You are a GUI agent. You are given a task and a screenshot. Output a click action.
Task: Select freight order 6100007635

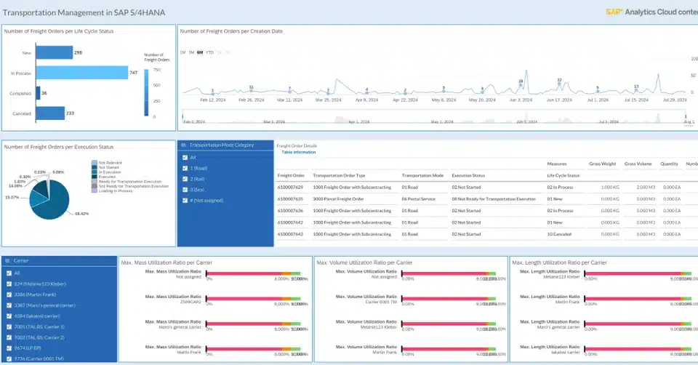(x=290, y=199)
